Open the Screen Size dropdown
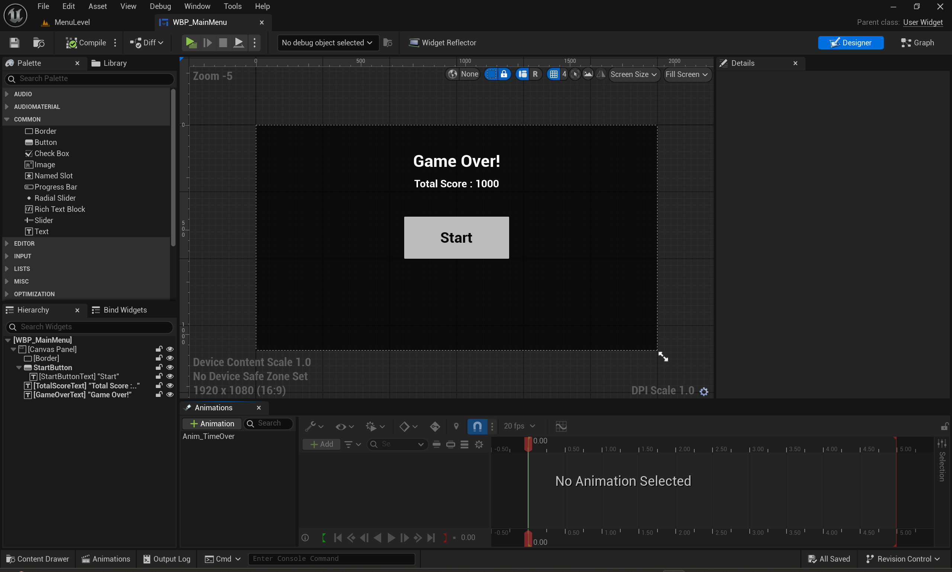The image size is (952, 572). click(633, 74)
